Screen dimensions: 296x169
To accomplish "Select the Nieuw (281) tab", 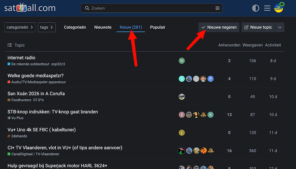I will point(131,27).
